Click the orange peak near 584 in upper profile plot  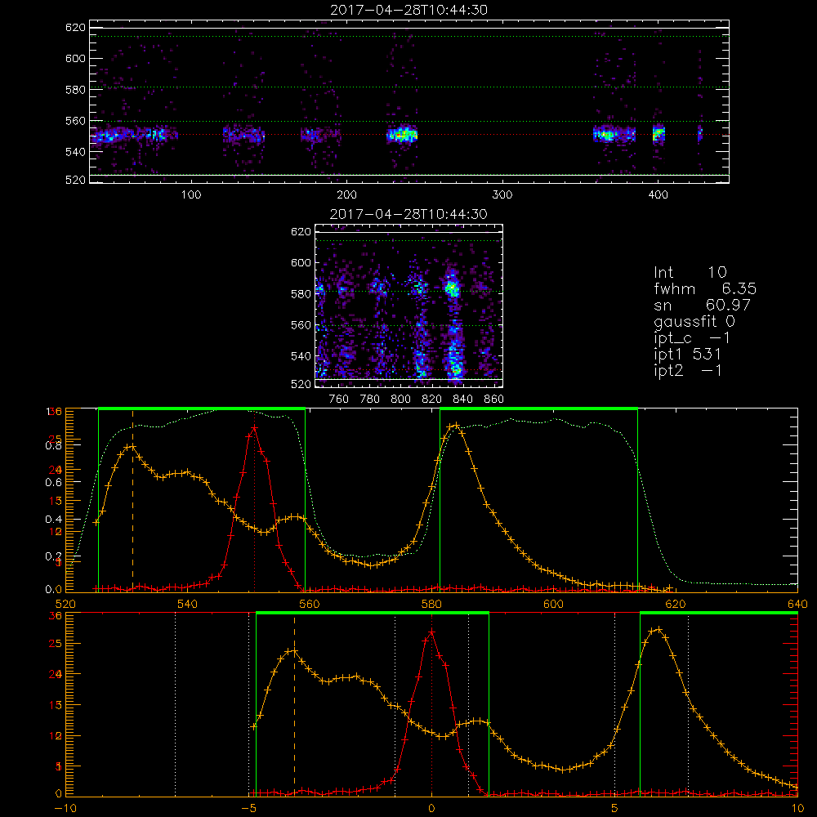(456, 426)
